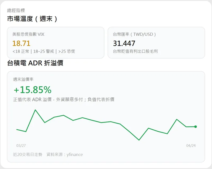Click the 04/24 chart end date
212x169 pixels.
coord(191,145)
